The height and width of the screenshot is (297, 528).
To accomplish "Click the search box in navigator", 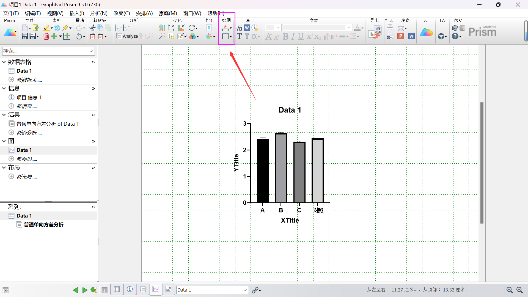I will (x=45, y=51).
